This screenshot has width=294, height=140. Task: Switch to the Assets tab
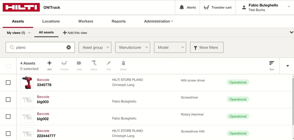pyautogui.click(x=18, y=21)
